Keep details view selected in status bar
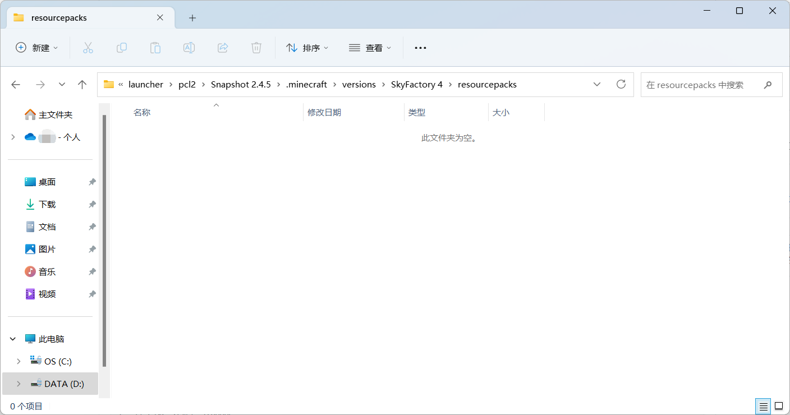Screen dimensions: 790x415 [763, 405]
